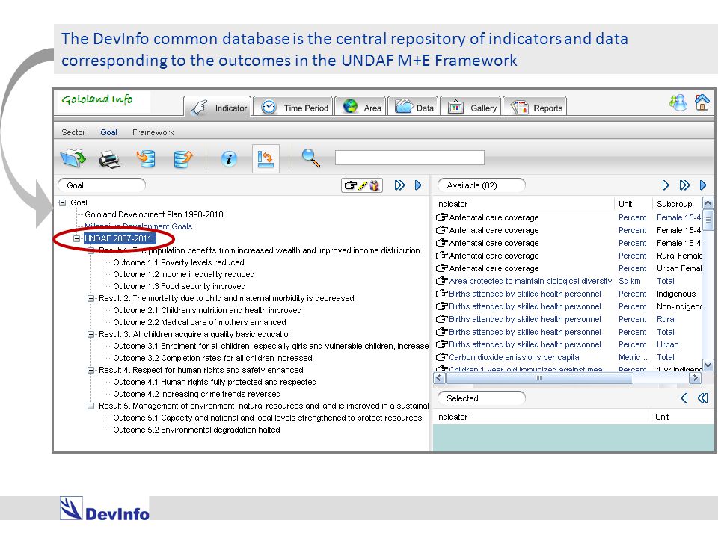The width and height of the screenshot is (718, 538).
Task: Click the pointing hand and pencil tool button
Action: (362, 185)
